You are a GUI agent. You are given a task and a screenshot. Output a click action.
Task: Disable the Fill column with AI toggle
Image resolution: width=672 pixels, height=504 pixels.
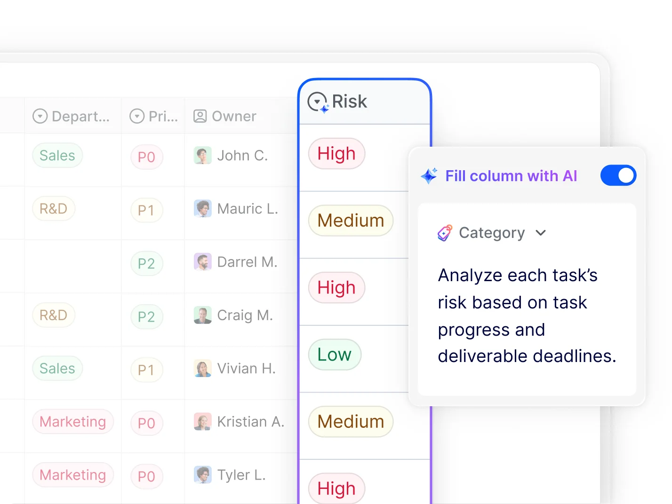point(618,175)
